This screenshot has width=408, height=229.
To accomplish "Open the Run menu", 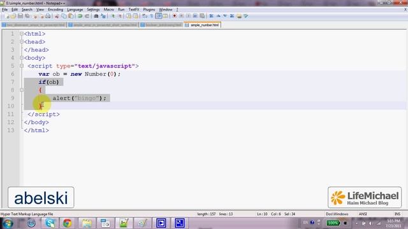I will [x=121, y=10].
